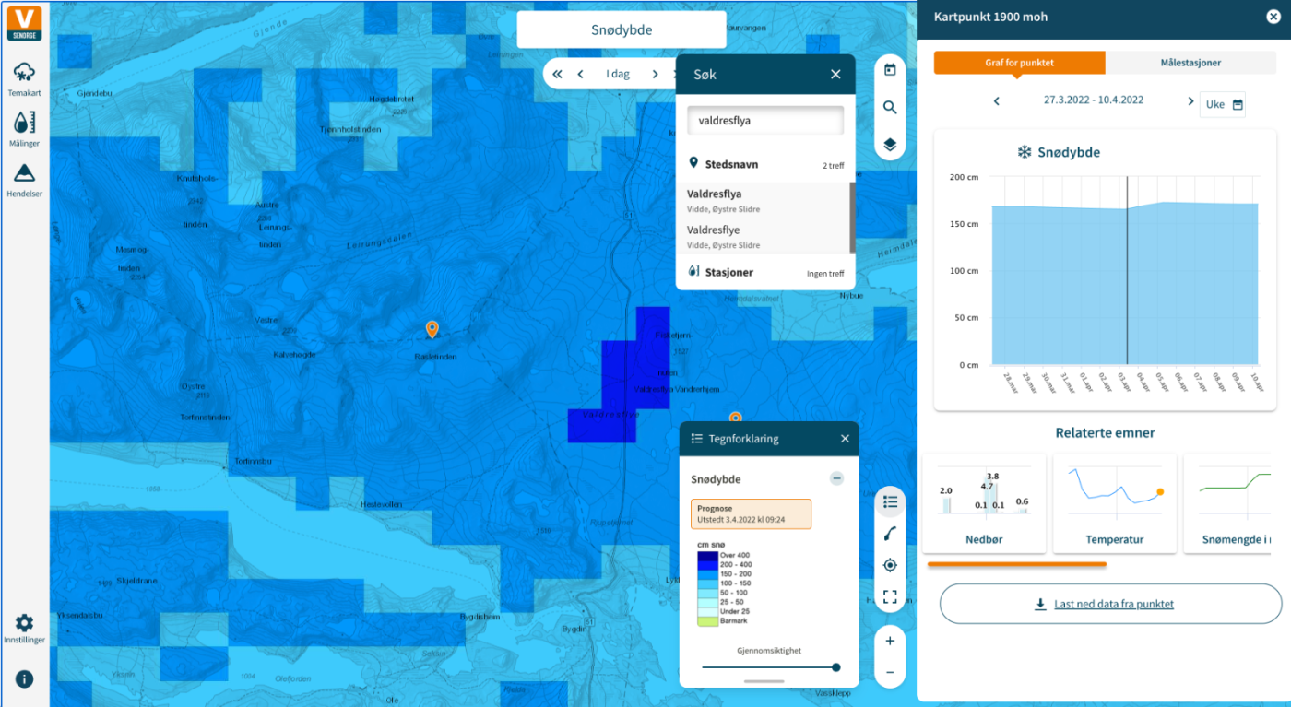
Task: Select the draw line profile tool
Action: tap(890, 534)
